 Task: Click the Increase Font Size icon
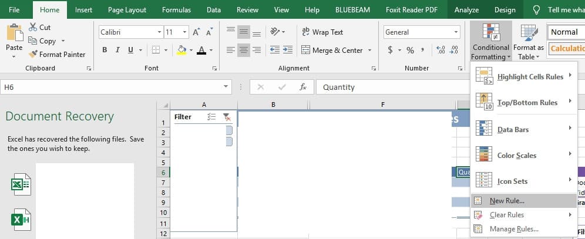pyautogui.click(x=196, y=32)
